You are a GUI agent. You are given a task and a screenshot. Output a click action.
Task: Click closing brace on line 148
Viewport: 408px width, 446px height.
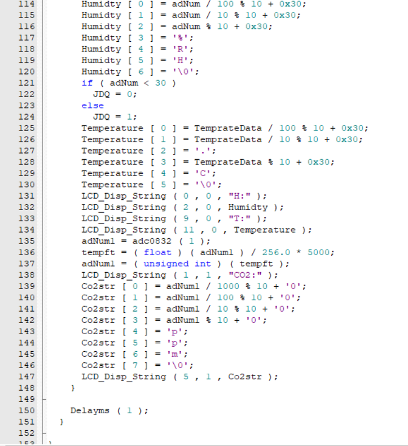[x=73, y=388]
